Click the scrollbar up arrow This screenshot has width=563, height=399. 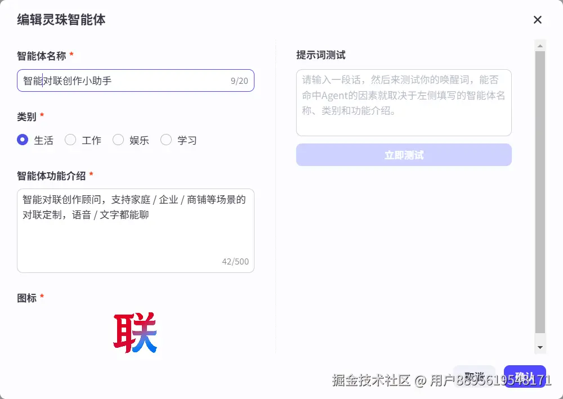coord(540,45)
